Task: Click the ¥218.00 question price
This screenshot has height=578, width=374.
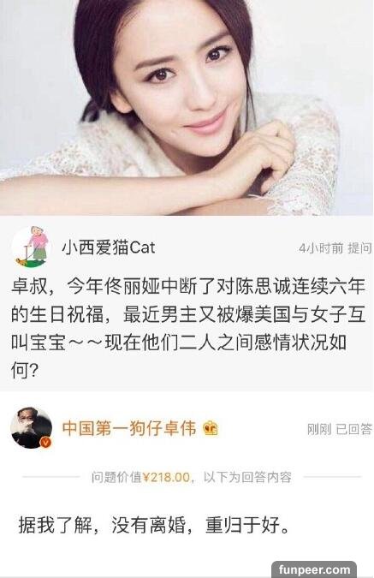Action: (166, 477)
